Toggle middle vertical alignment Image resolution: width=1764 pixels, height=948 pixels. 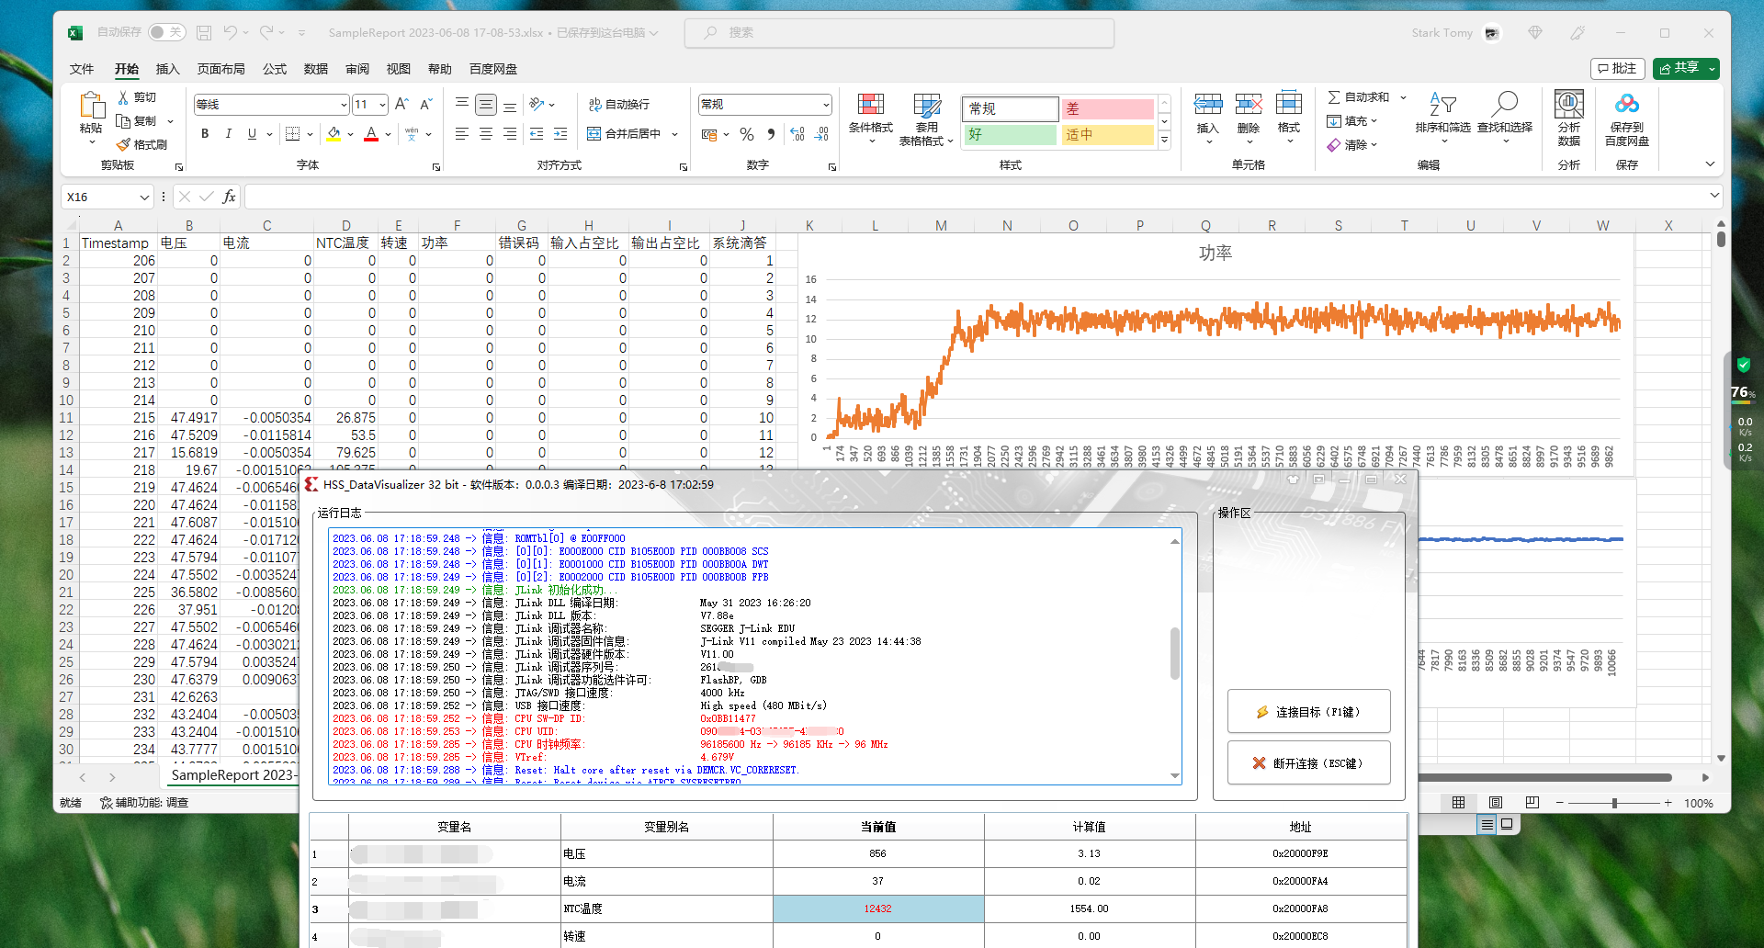click(486, 105)
